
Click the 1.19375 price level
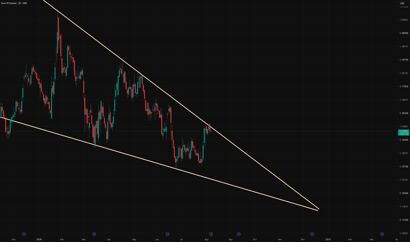[403, 47]
